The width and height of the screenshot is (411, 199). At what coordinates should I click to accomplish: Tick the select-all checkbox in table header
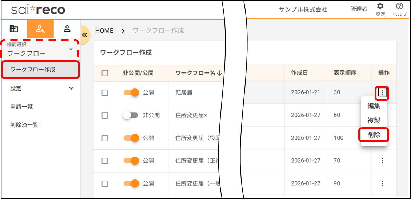[105, 73]
